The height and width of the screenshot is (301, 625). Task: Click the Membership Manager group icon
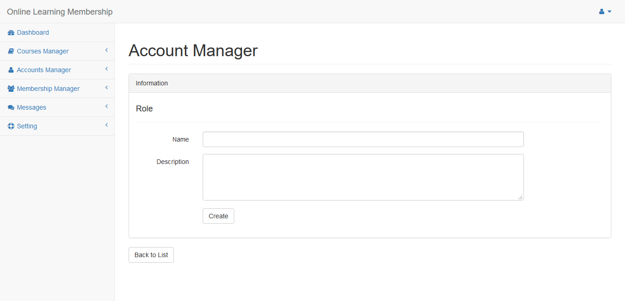click(11, 89)
